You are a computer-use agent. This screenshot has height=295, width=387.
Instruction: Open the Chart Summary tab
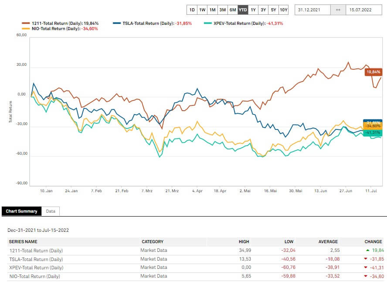(x=21, y=211)
